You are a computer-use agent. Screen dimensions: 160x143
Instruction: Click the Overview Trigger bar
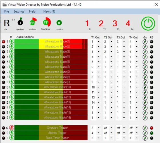pyautogui.click(x=51, y=128)
